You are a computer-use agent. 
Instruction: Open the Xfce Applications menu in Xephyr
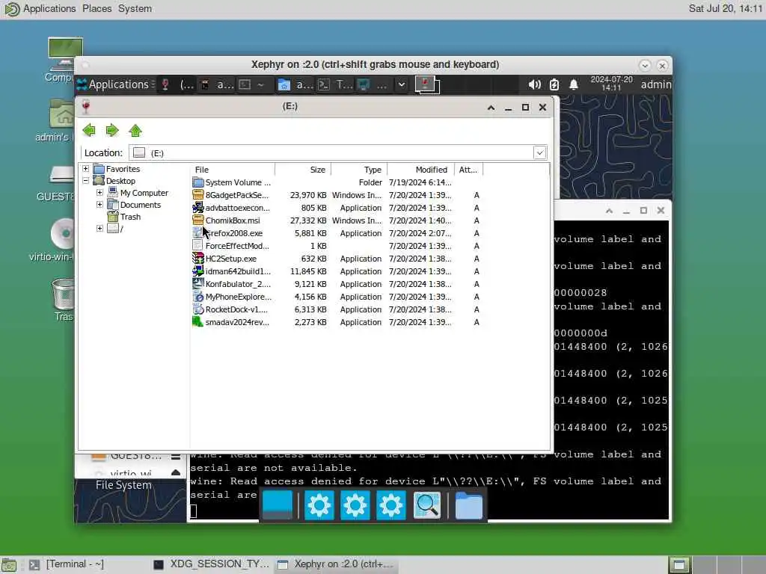115,84
